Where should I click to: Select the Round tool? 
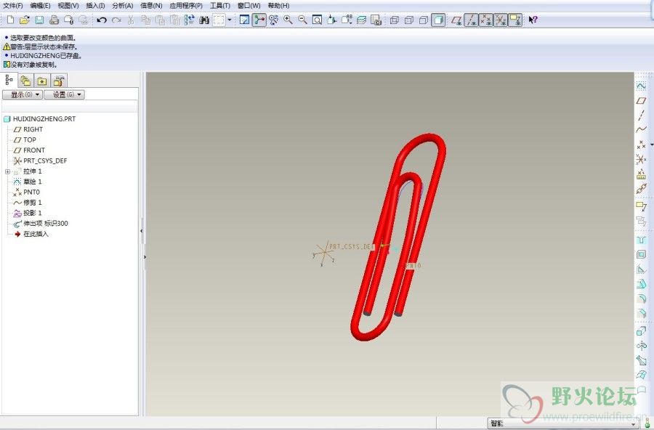coord(641,299)
